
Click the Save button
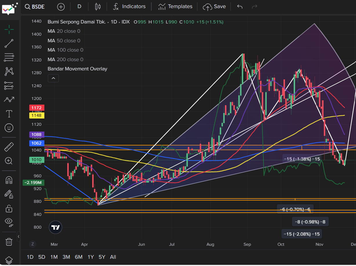point(215,6)
